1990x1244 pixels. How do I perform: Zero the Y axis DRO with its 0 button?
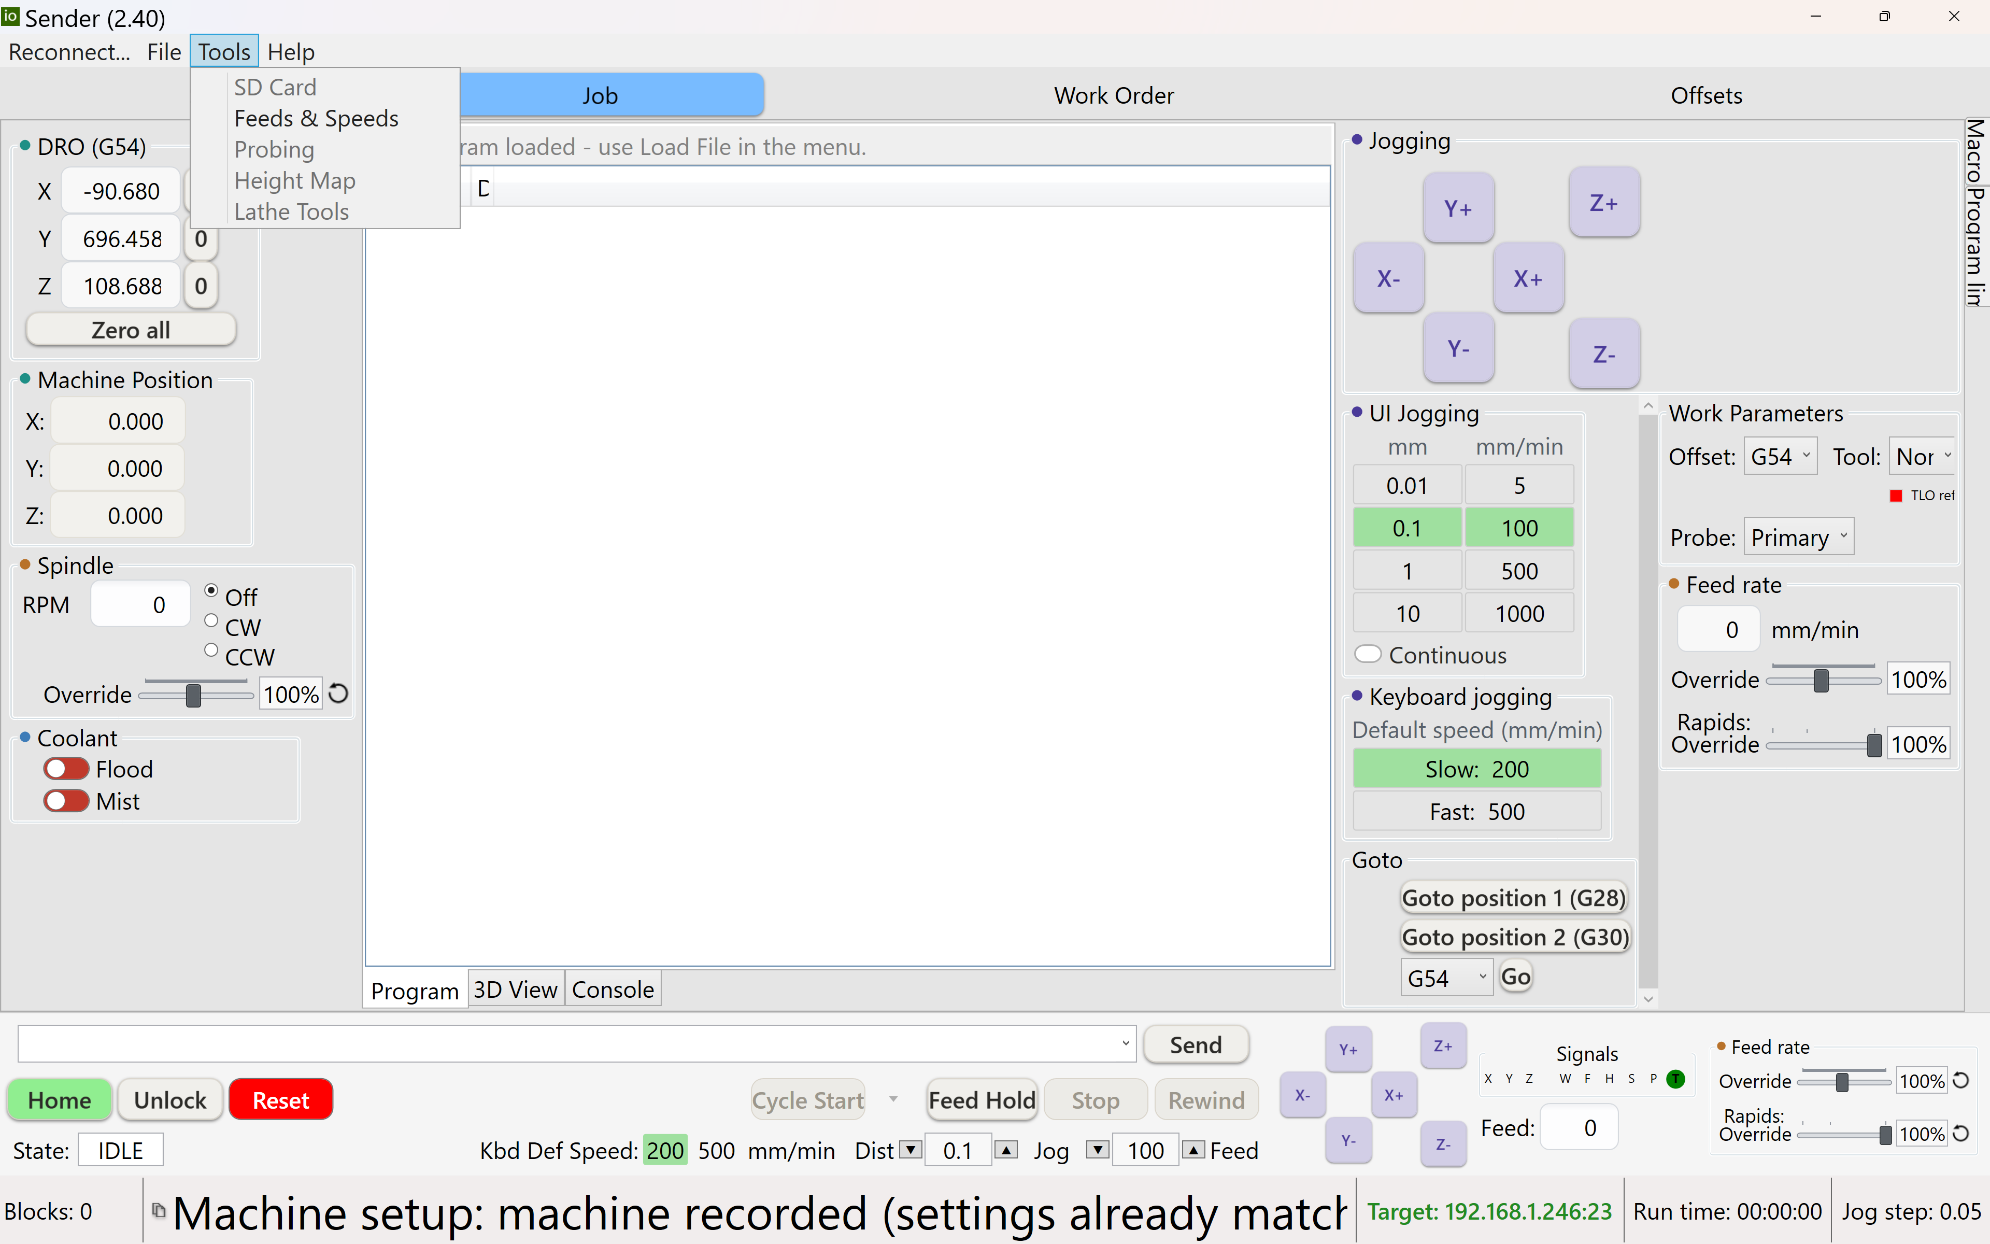[201, 238]
